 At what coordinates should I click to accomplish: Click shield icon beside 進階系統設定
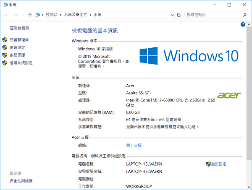tap(5, 63)
